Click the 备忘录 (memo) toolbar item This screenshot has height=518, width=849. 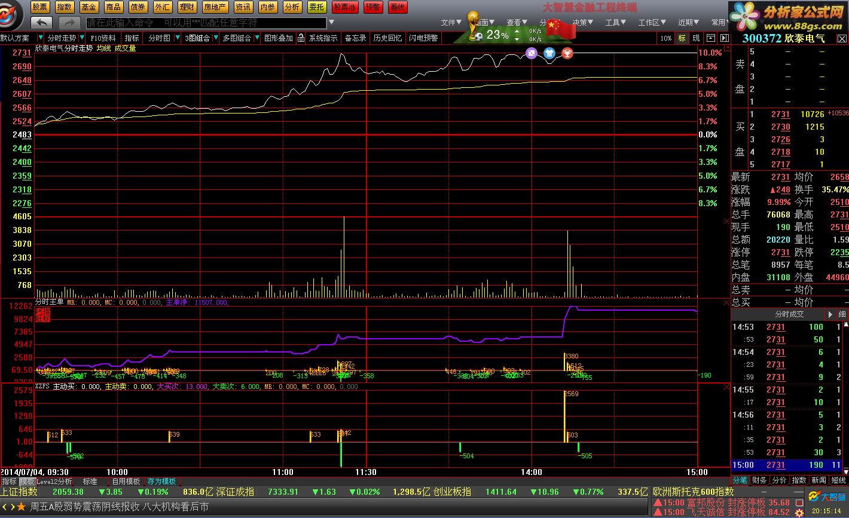pyautogui.click(x=355, y=38)
